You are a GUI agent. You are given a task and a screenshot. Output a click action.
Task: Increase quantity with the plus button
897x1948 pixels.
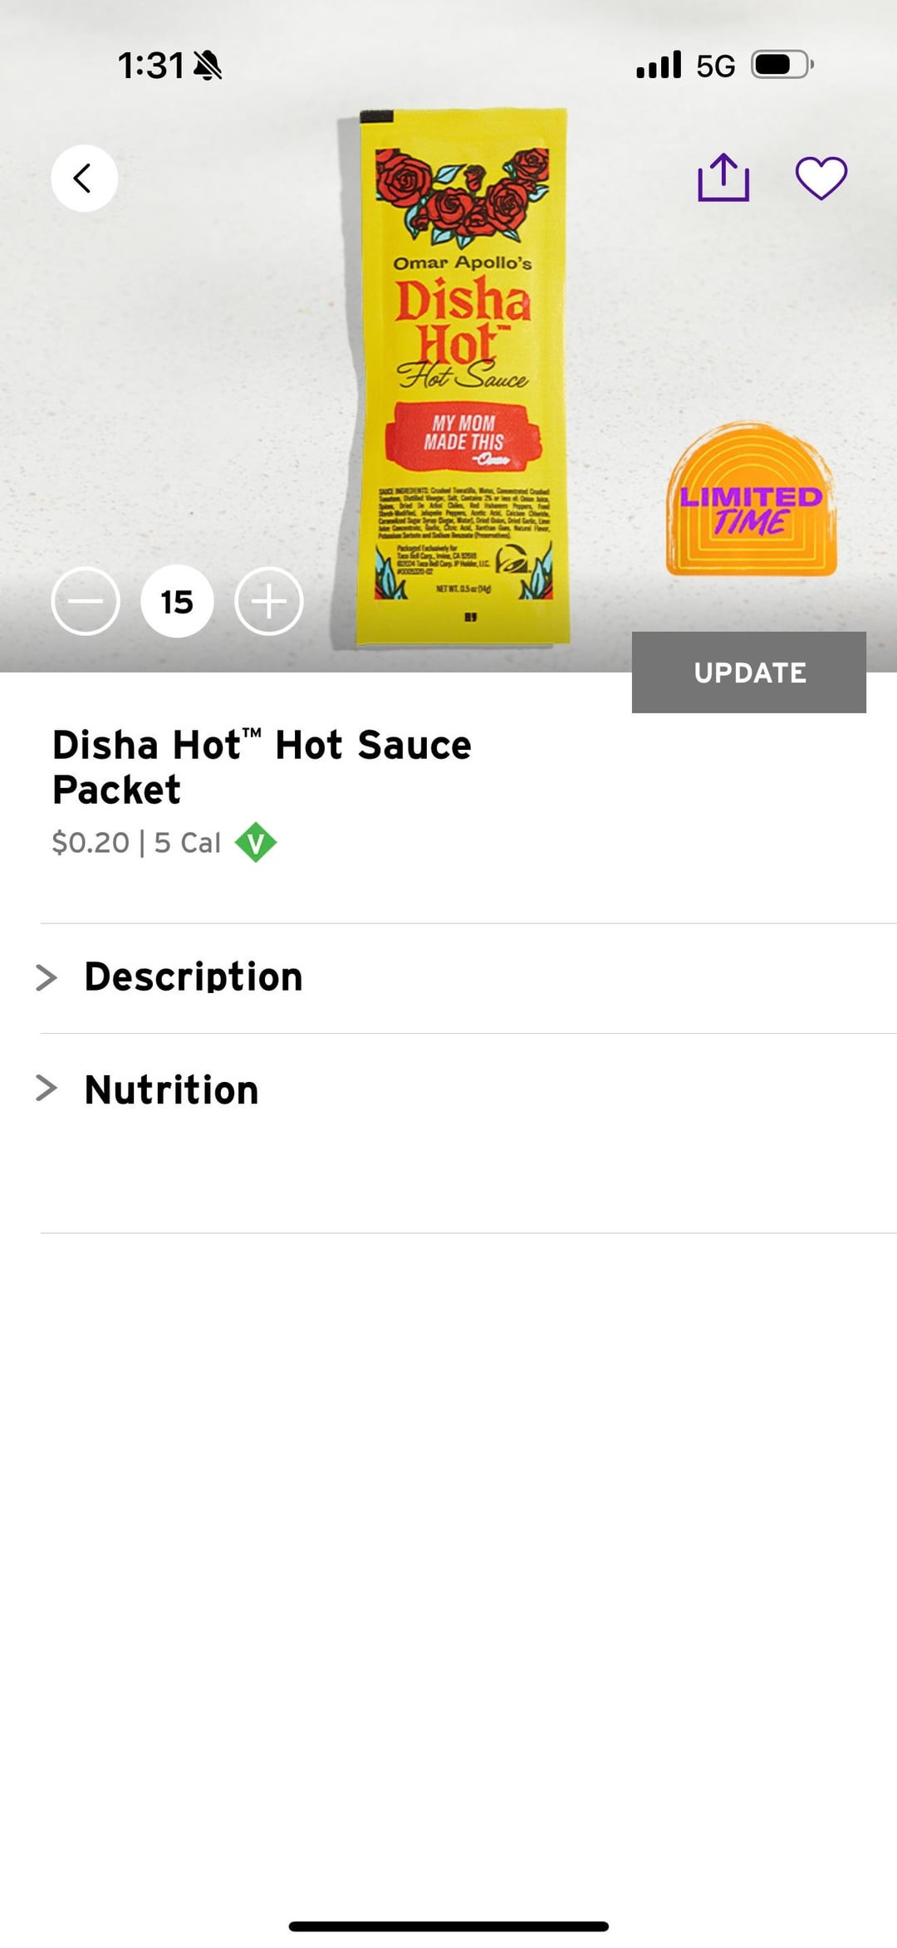point(268,601)
